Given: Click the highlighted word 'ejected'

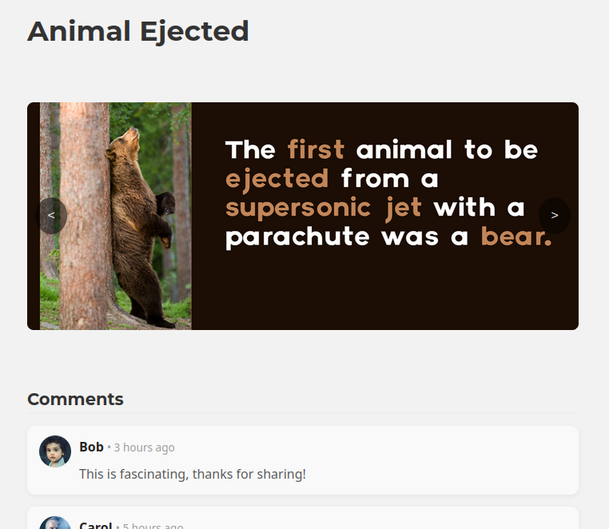Looking at the screenshot, I should (277, 180).
